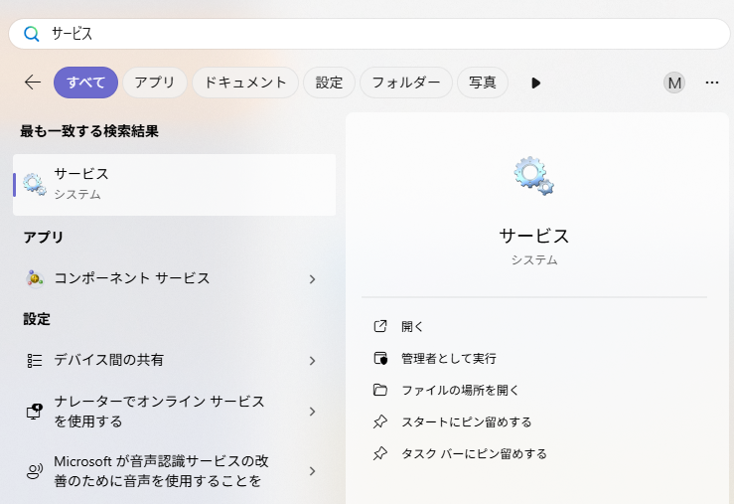Click the large サービス gears icon in preview
734x504 pixels.
533,176
